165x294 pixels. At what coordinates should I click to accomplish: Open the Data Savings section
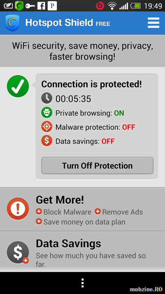click(82, 252)
